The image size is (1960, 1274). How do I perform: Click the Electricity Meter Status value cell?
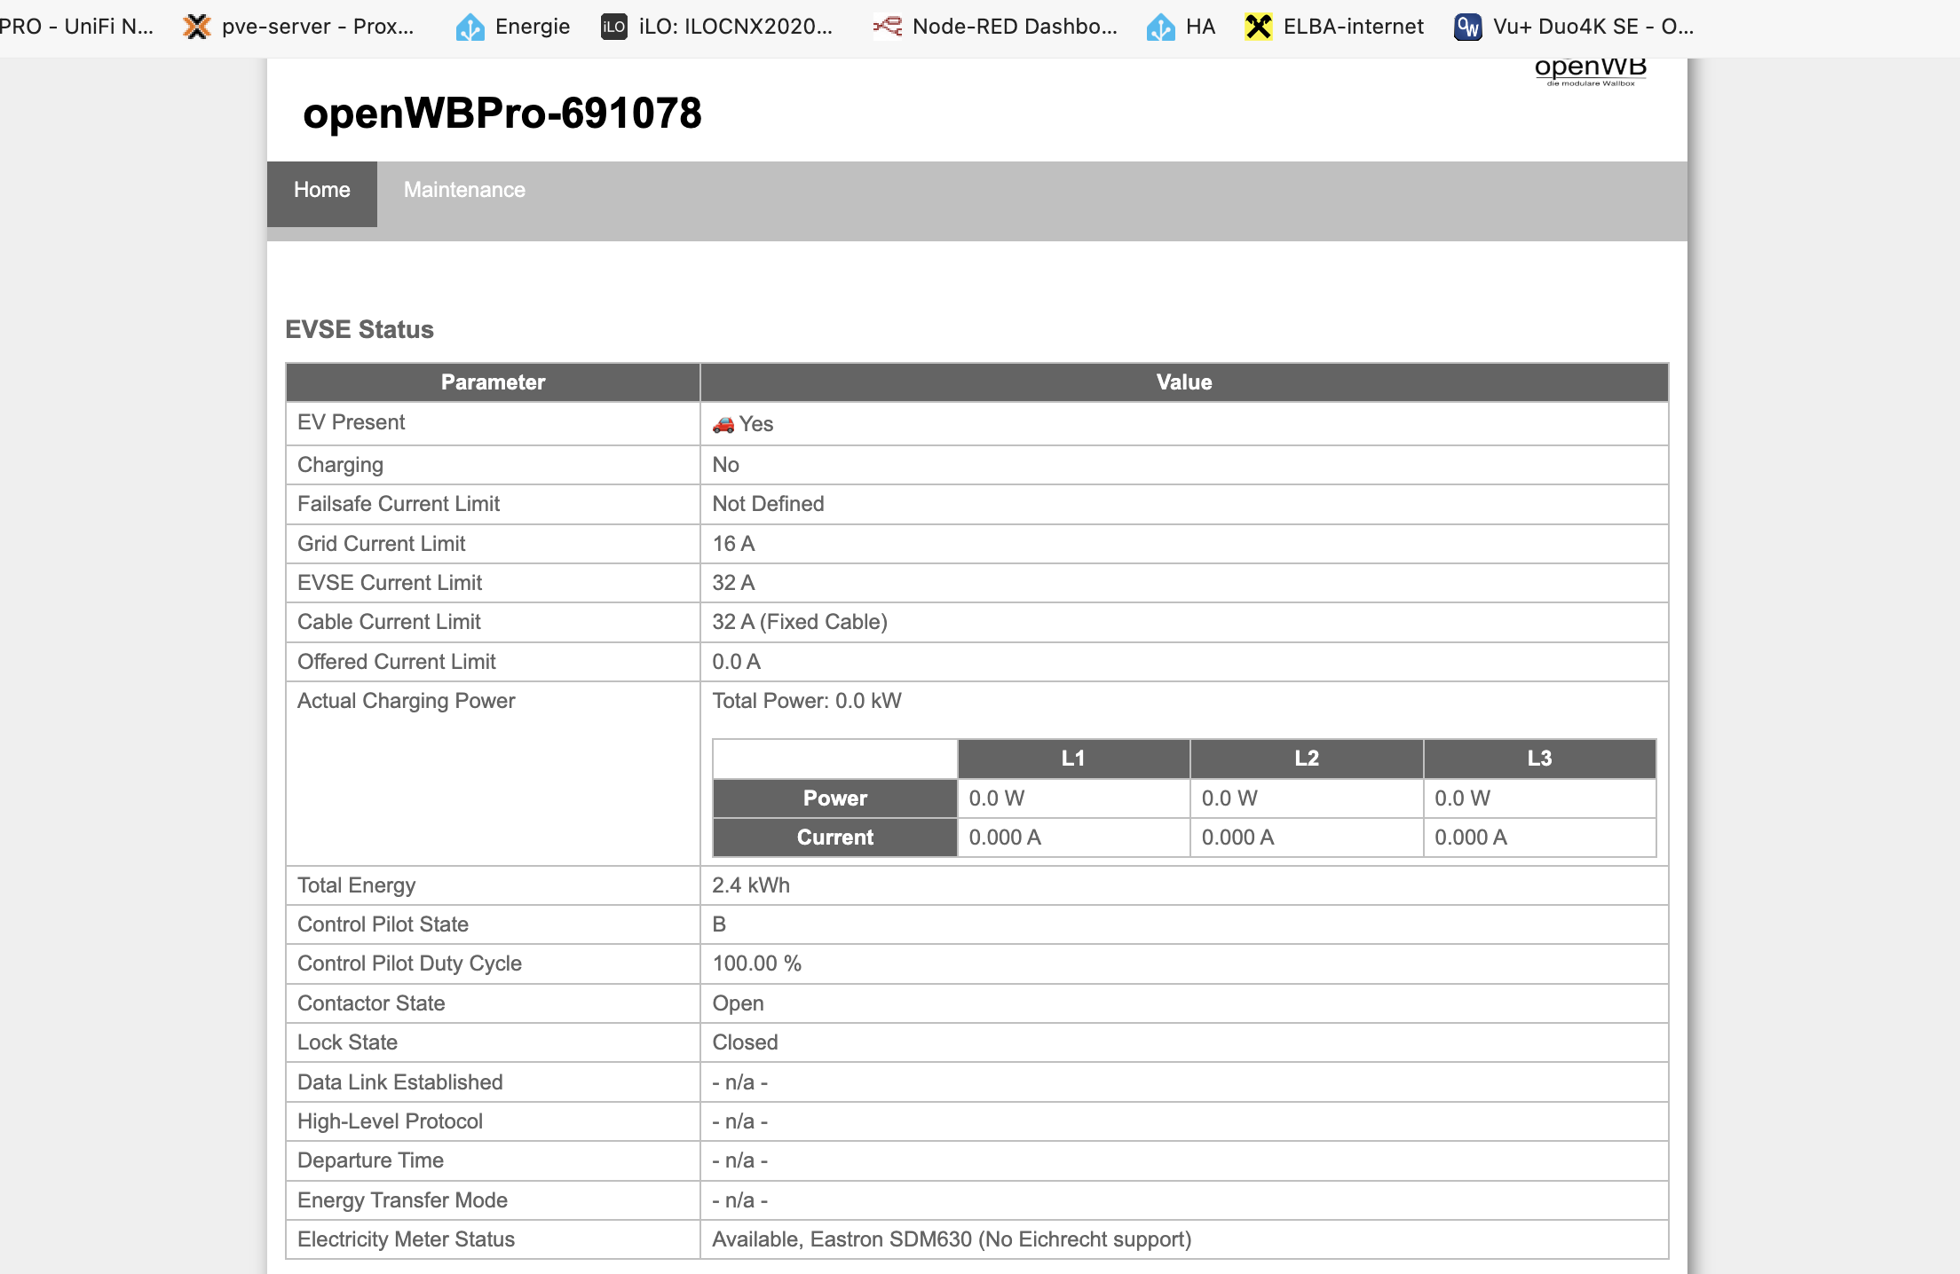pyautogui.click(x=951, y=1239)
